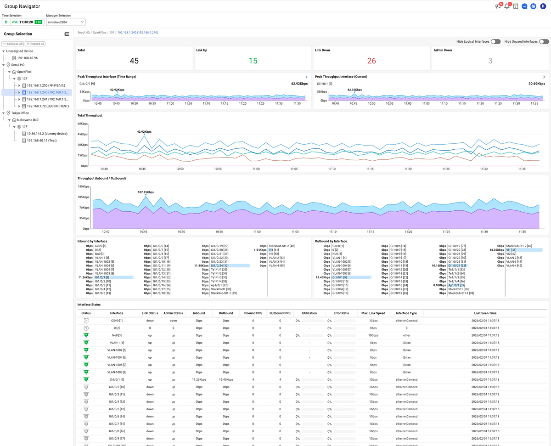The height and width of the screenshot is (446, 551).
Task: Sort table by Inbound PPS column header
Action: (x=253, y=313)
